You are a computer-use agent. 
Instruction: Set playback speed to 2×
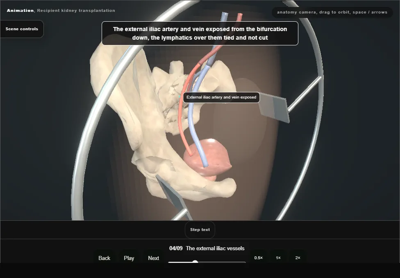[298, 258]
